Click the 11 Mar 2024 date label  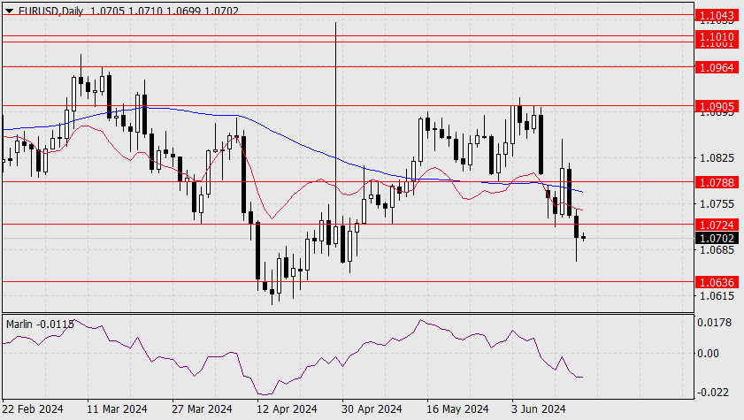point(117,409)
